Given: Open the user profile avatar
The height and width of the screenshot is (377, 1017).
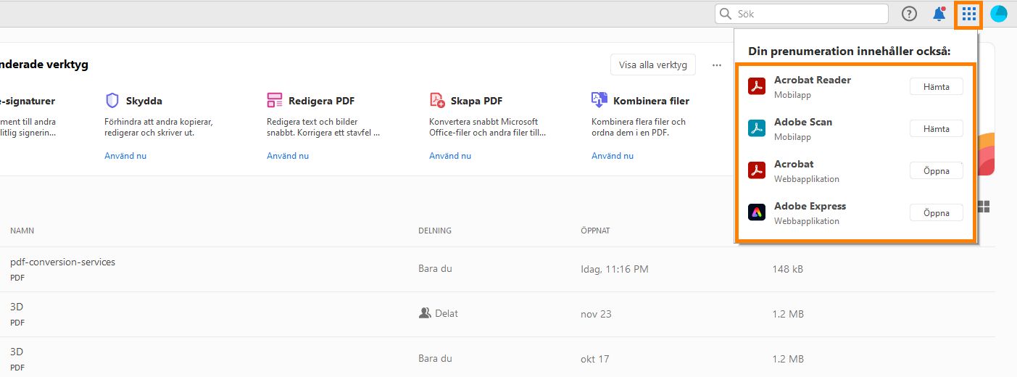Looking at the screenshot, I should [999, 14].
